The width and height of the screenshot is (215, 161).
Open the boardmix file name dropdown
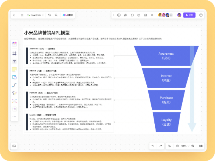pyautogui.click(x=35, y=15)
